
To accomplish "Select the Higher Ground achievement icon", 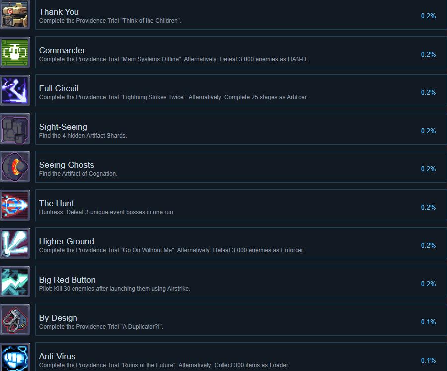I will (15, 243).
